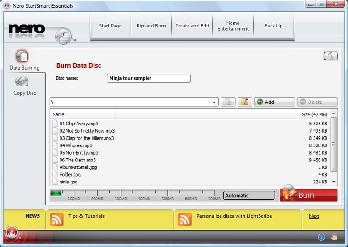Click the Nero flame button at bottom left
The image size is (348, 247).
12,234
